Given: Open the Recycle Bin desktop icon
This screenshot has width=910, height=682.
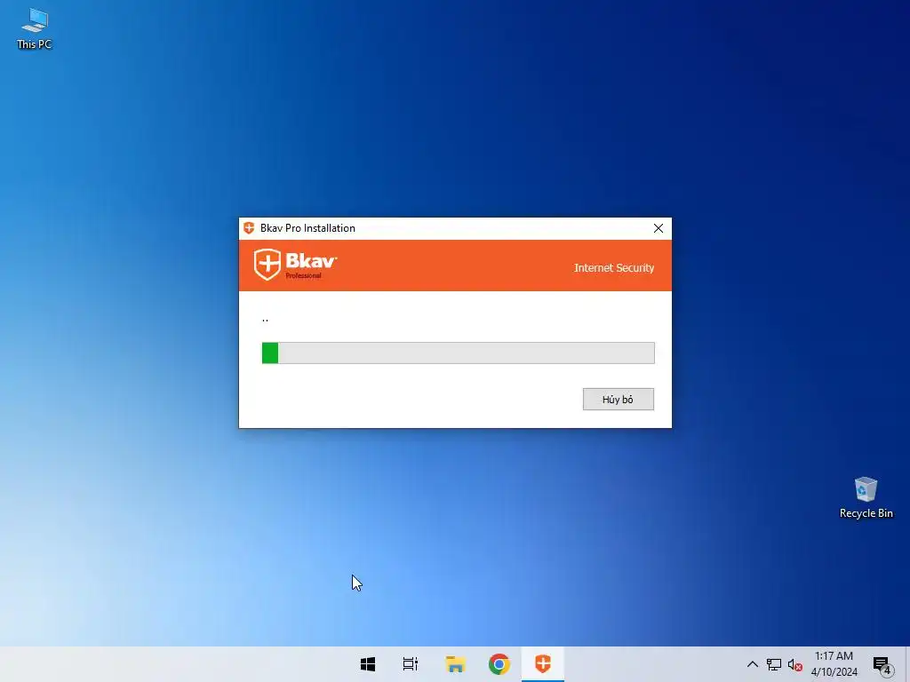Looking at the screenshot, I should (866, 497).
